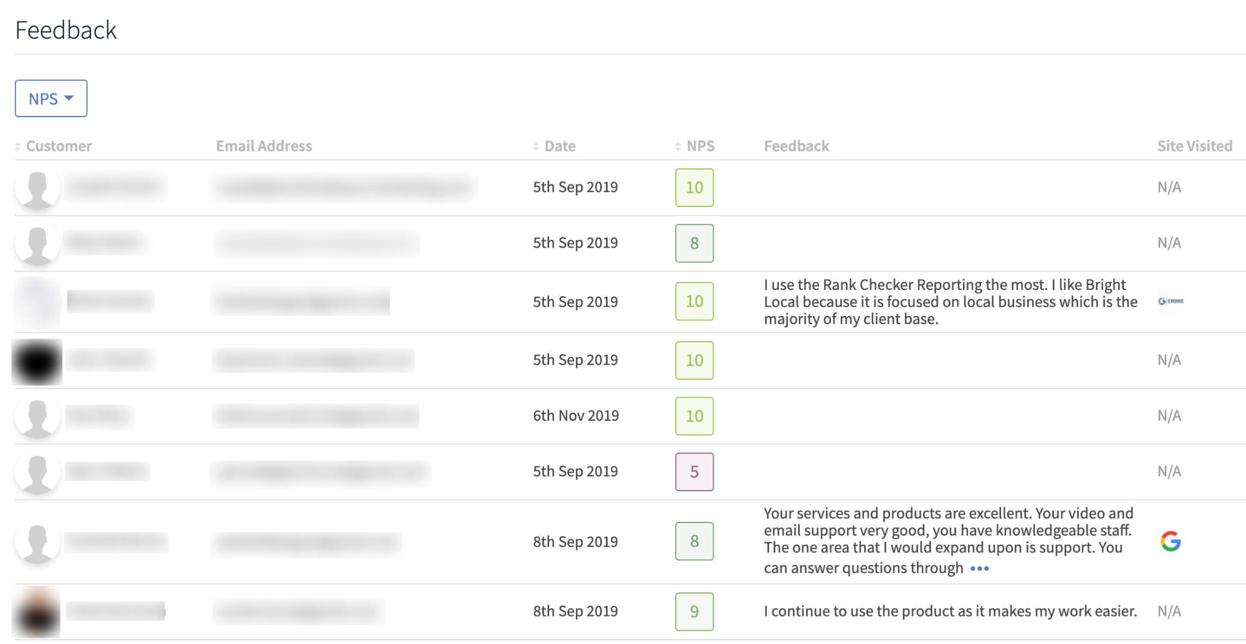Screen dimensions: 1246x644
Task: Select the Site Visited column header
Action: (1195, 146)
